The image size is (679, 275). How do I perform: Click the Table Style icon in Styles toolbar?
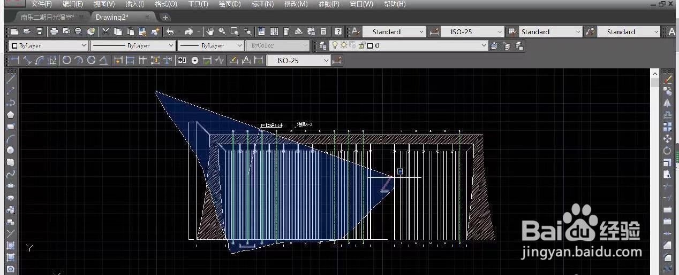click(x=511, y=32)
